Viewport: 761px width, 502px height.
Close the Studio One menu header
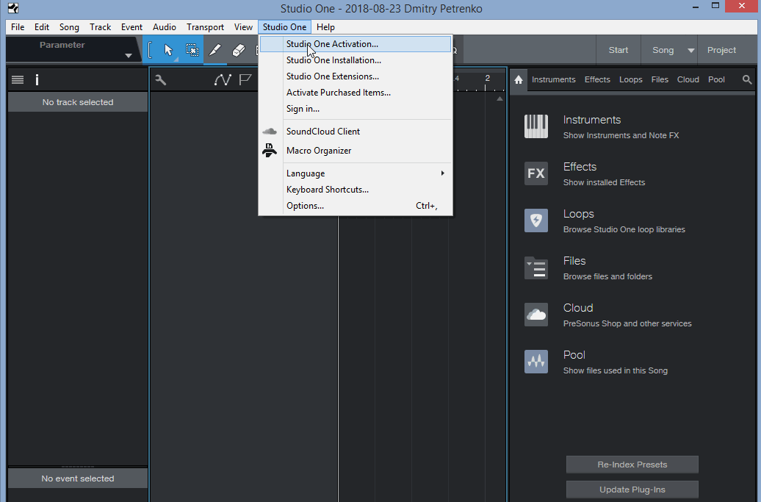point(284,27)
